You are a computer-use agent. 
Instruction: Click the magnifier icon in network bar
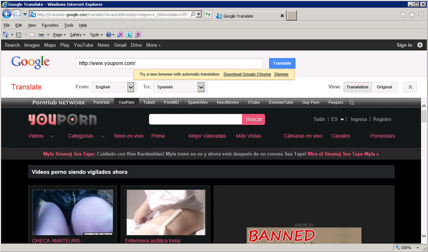[352, 103]
